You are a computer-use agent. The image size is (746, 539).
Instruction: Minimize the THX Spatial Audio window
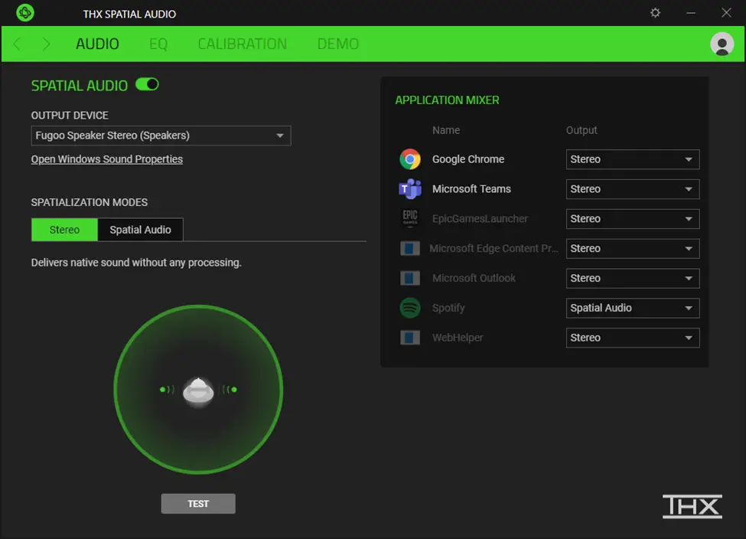pos(691,13)
